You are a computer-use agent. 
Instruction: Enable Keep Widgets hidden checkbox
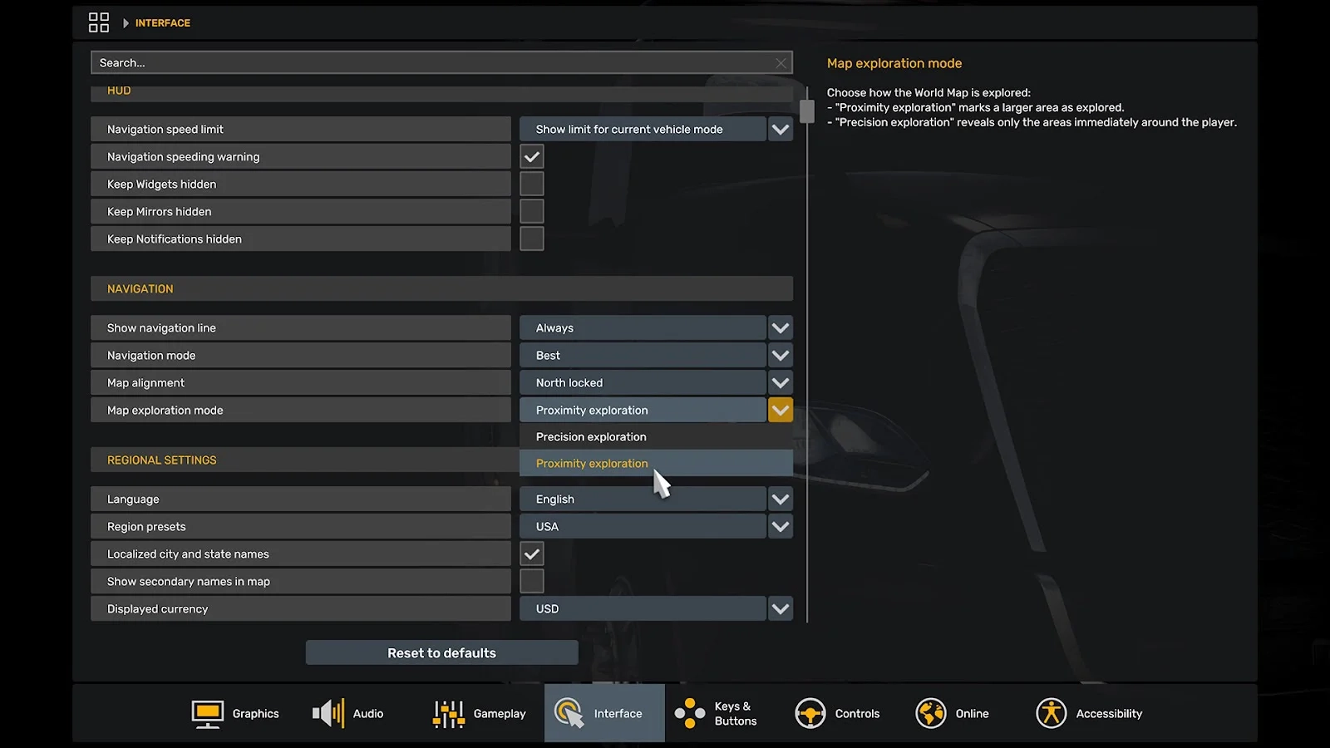pyautogui.click(x=532, y=184)
